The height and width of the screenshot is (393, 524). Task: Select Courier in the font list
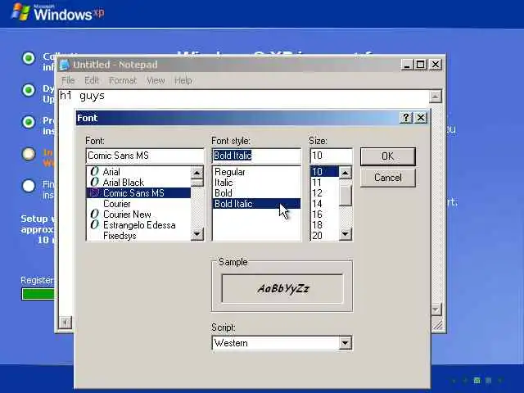138,204
